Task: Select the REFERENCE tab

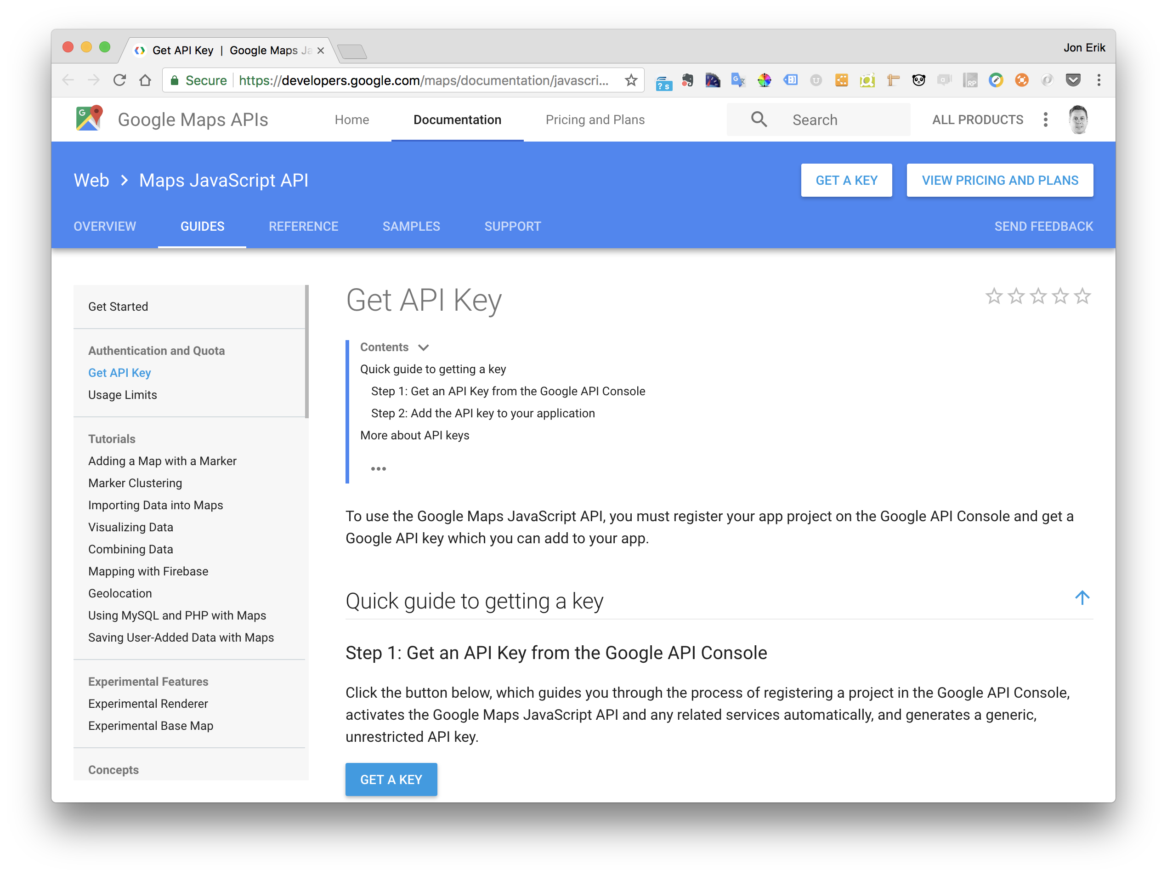Action: (303, 227)
